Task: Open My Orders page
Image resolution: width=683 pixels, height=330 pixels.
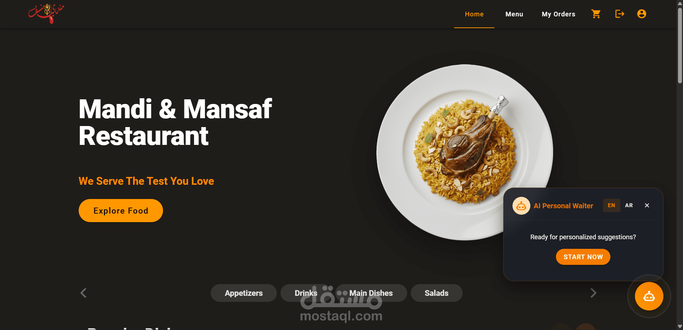Action: [558, 14]
